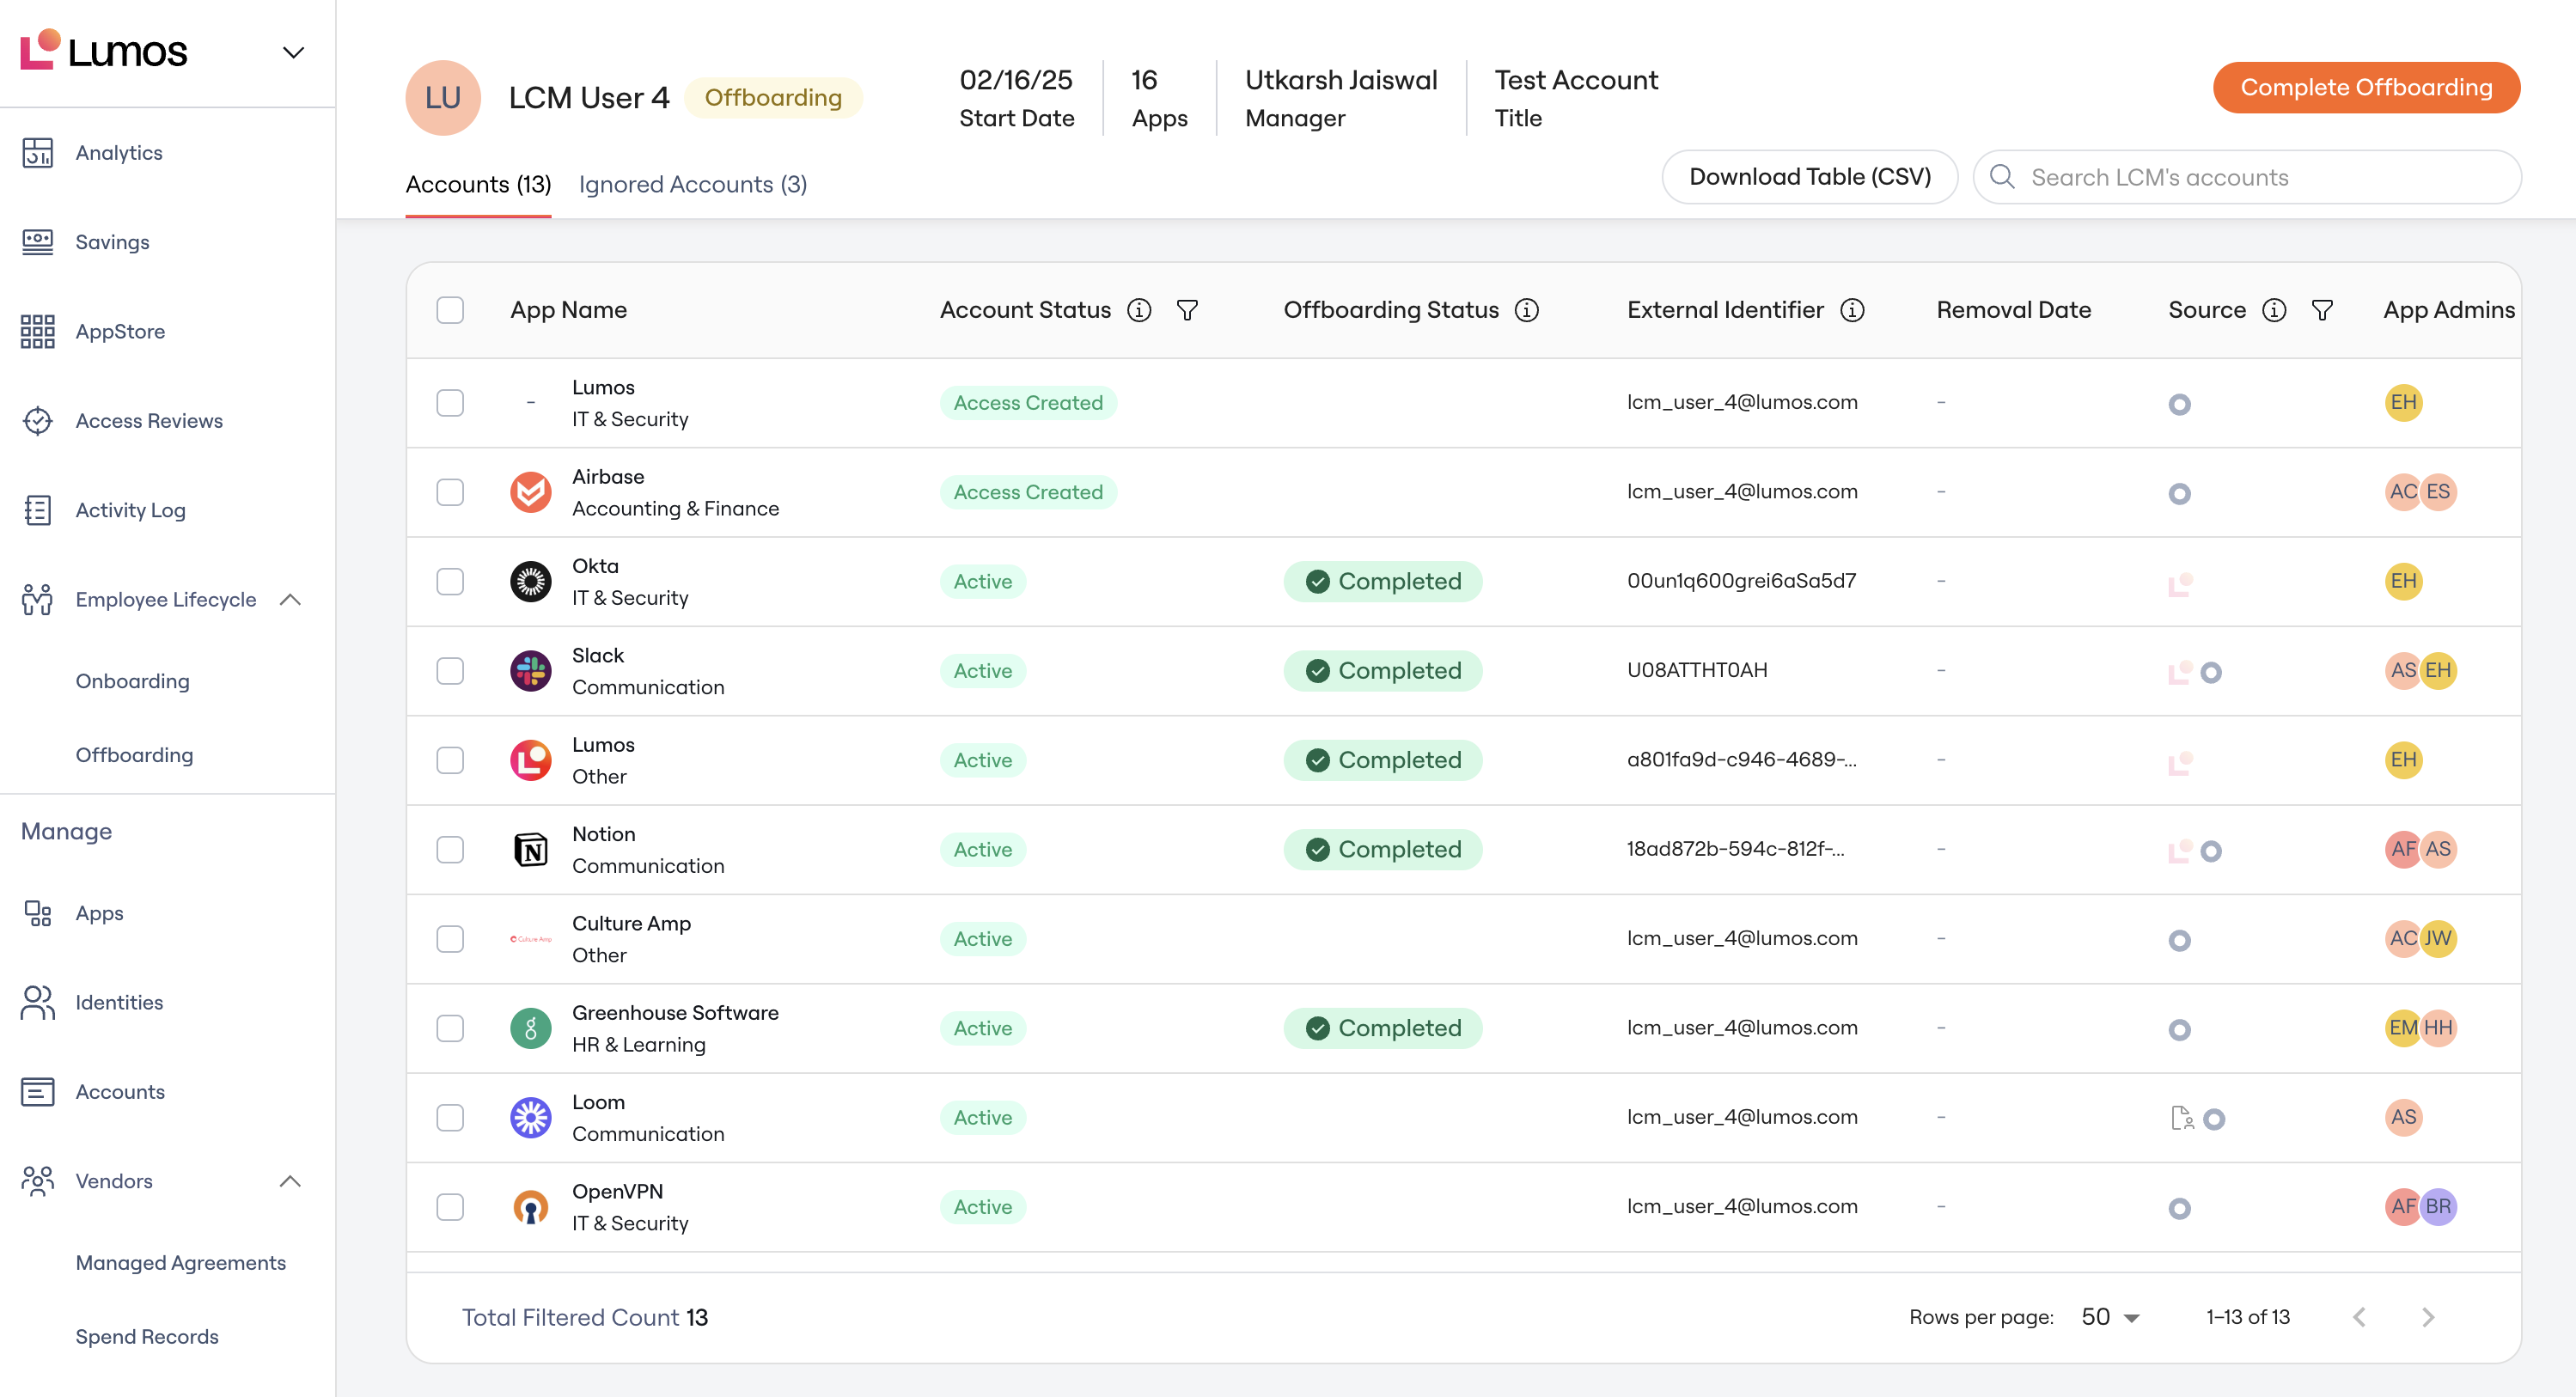The image size is (2576, 1397).
Task: Click the Account Status info icon
Action: [x=1139, y=310]
